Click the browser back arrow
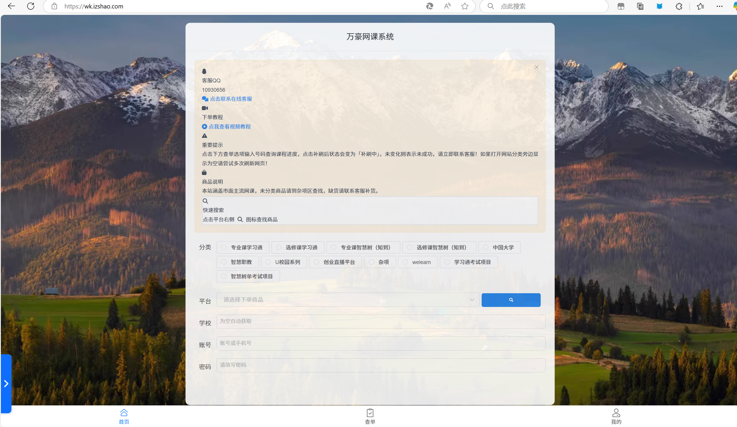 pyautogui.click(x=11, y=6)
